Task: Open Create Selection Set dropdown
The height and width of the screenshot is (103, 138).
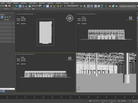Action: (73, 6)
